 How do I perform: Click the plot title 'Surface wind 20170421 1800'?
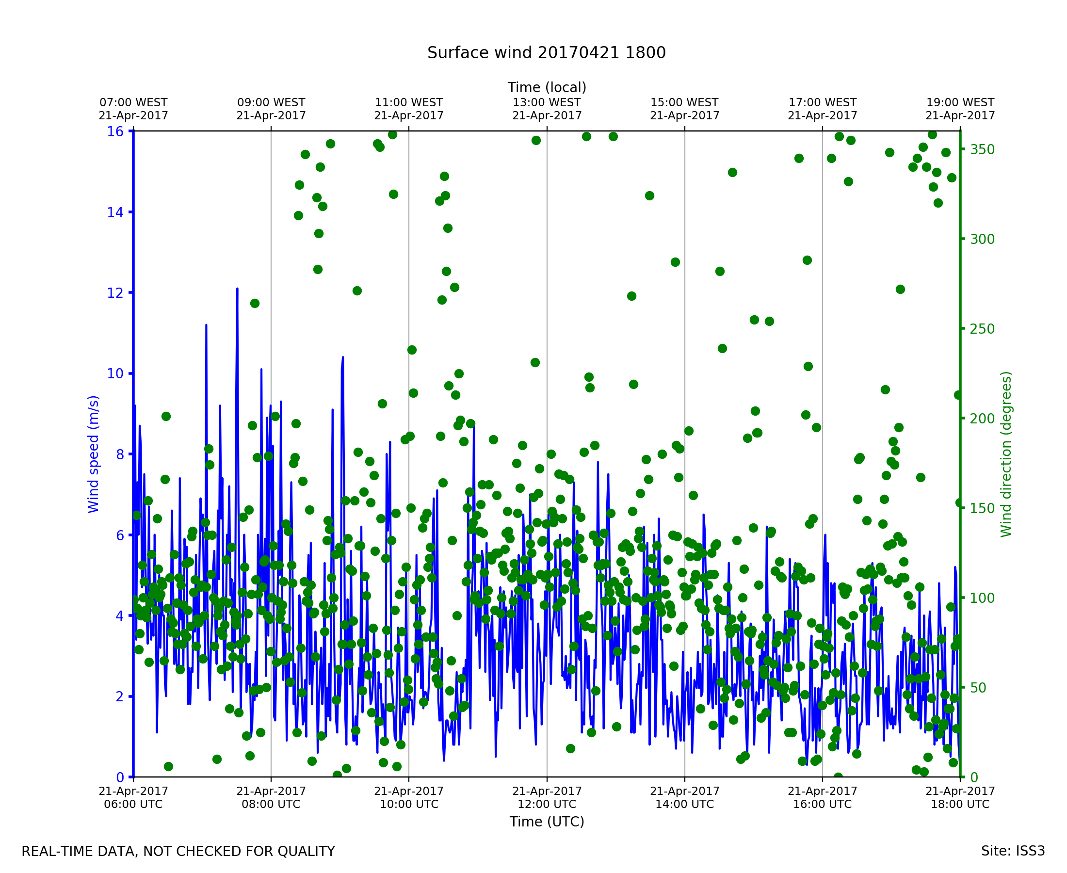point(546,53)
